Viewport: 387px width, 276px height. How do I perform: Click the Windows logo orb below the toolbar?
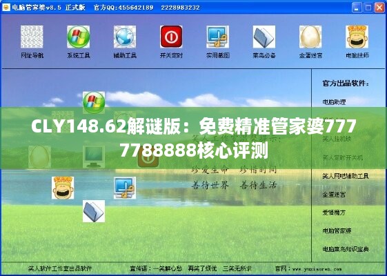(94, 102)
